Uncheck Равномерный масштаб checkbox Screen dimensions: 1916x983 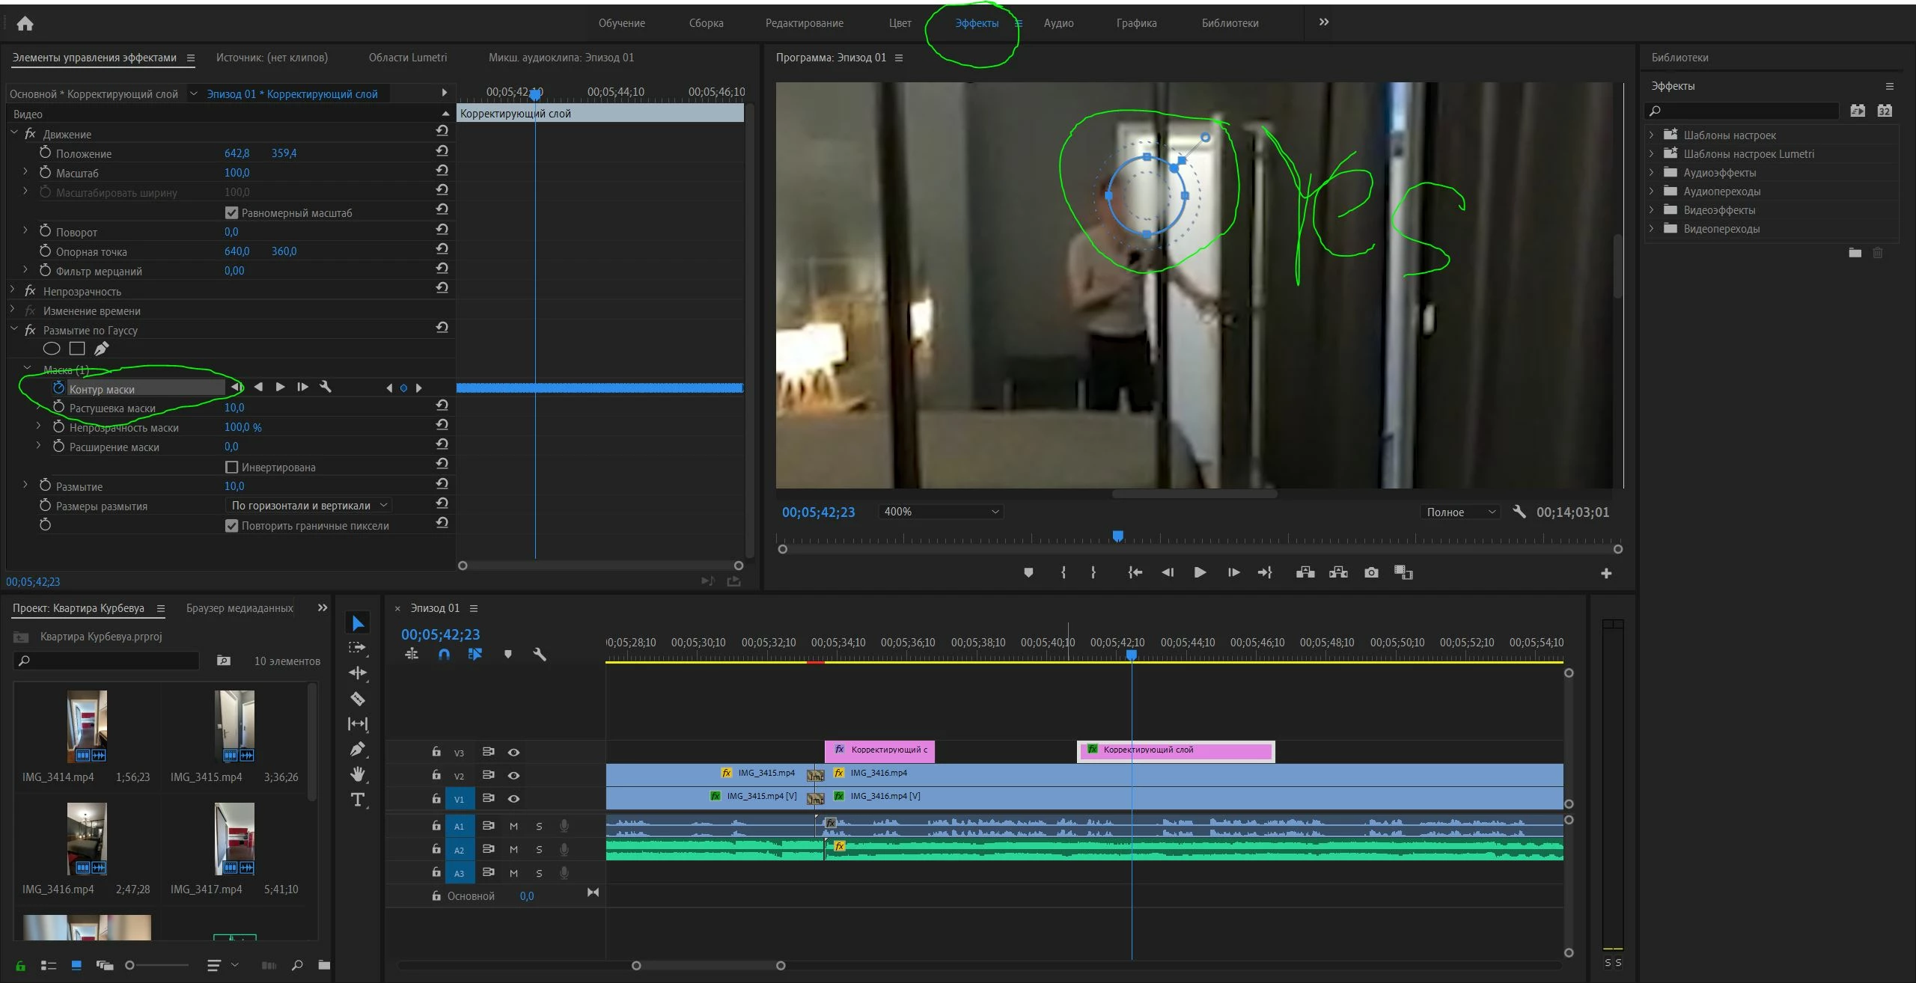click(232, 212)
